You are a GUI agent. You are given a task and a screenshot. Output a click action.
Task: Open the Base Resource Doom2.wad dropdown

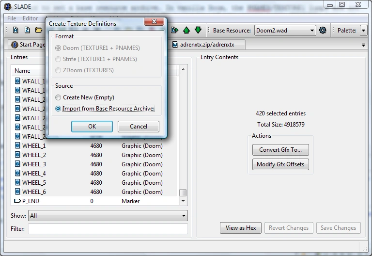tap(285, 31)
